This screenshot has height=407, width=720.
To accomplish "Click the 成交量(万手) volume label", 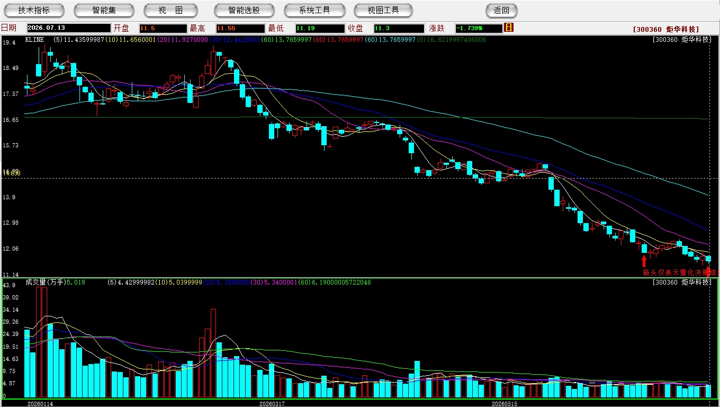I will (46, 282).
